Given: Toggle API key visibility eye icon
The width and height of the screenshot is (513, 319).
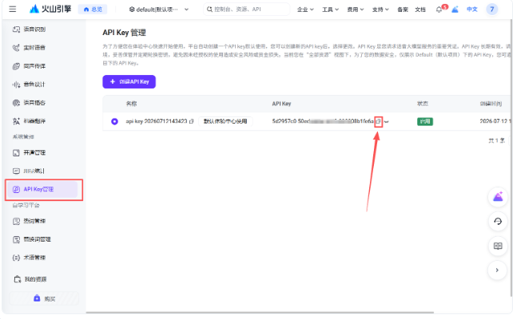Looking at the screenshot, I should [387, 122].
